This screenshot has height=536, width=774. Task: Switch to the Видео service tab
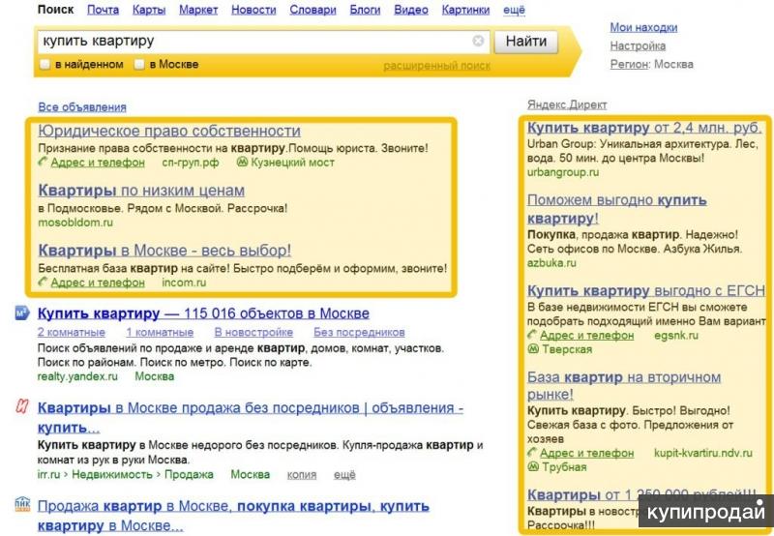coord(410,10)
